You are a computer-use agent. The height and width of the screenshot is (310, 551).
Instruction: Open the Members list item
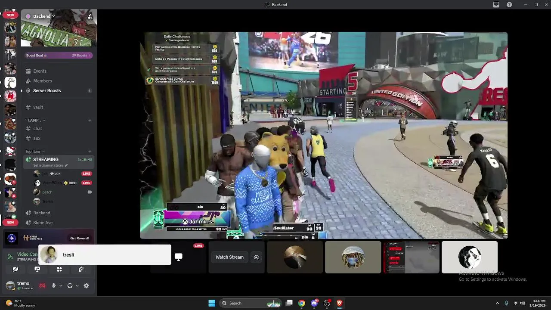coord(59,81)
